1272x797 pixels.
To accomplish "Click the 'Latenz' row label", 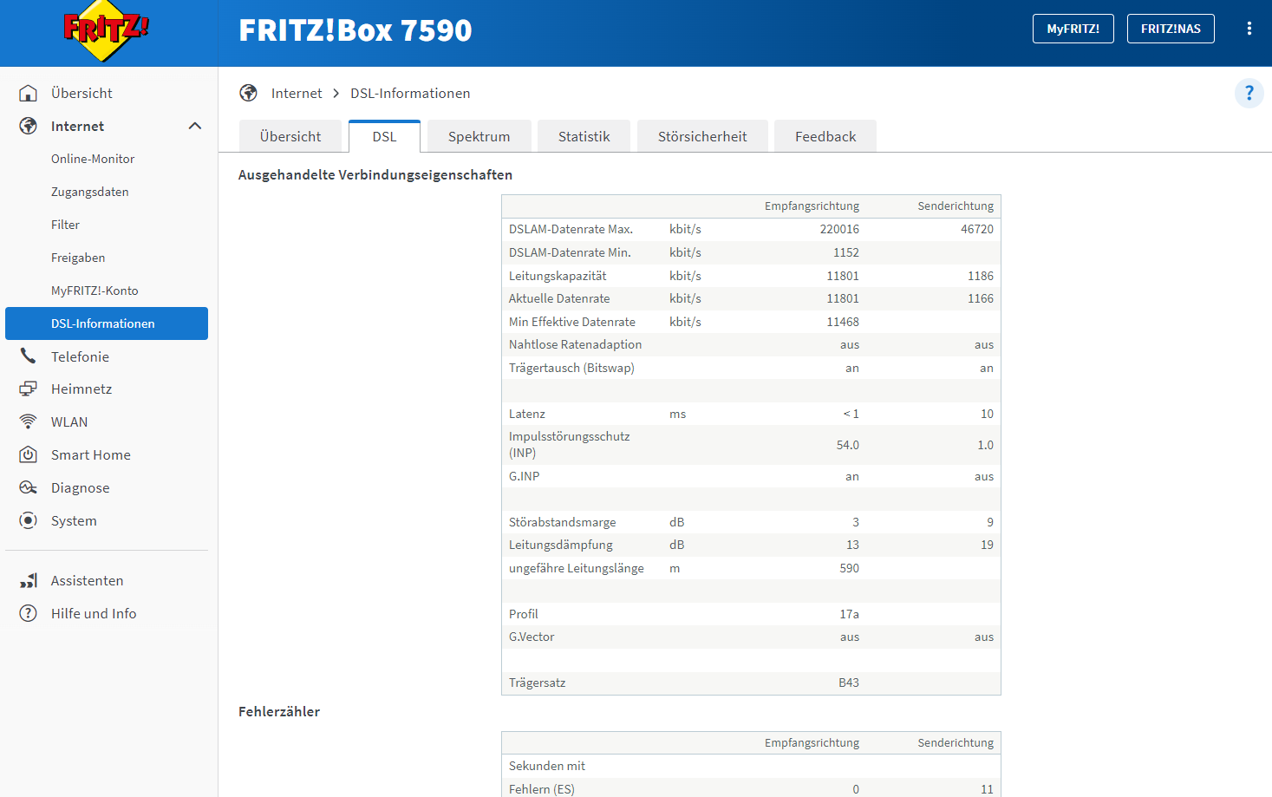I will pyautogui.click(x=527, y=414).
